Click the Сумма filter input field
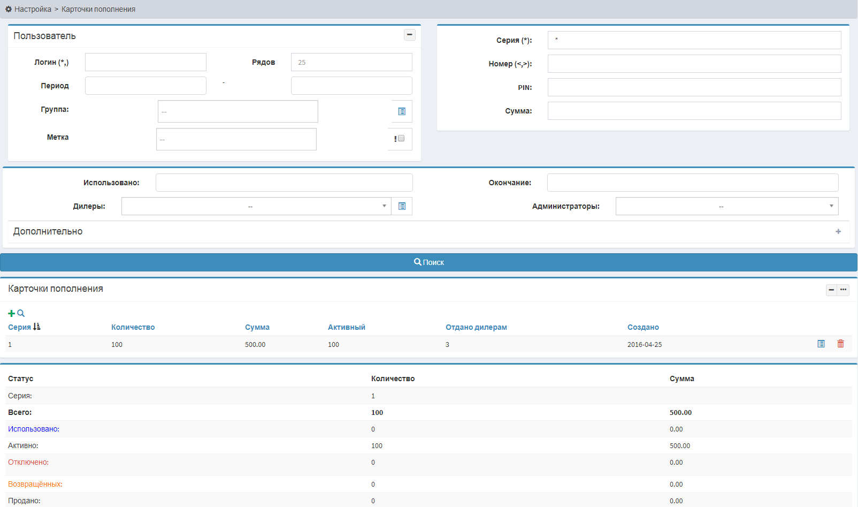 tap(694, 111)
